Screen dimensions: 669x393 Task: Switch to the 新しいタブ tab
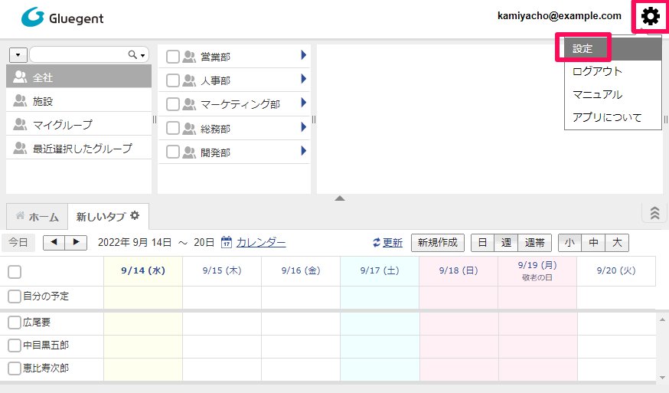[x=109, y=217]
